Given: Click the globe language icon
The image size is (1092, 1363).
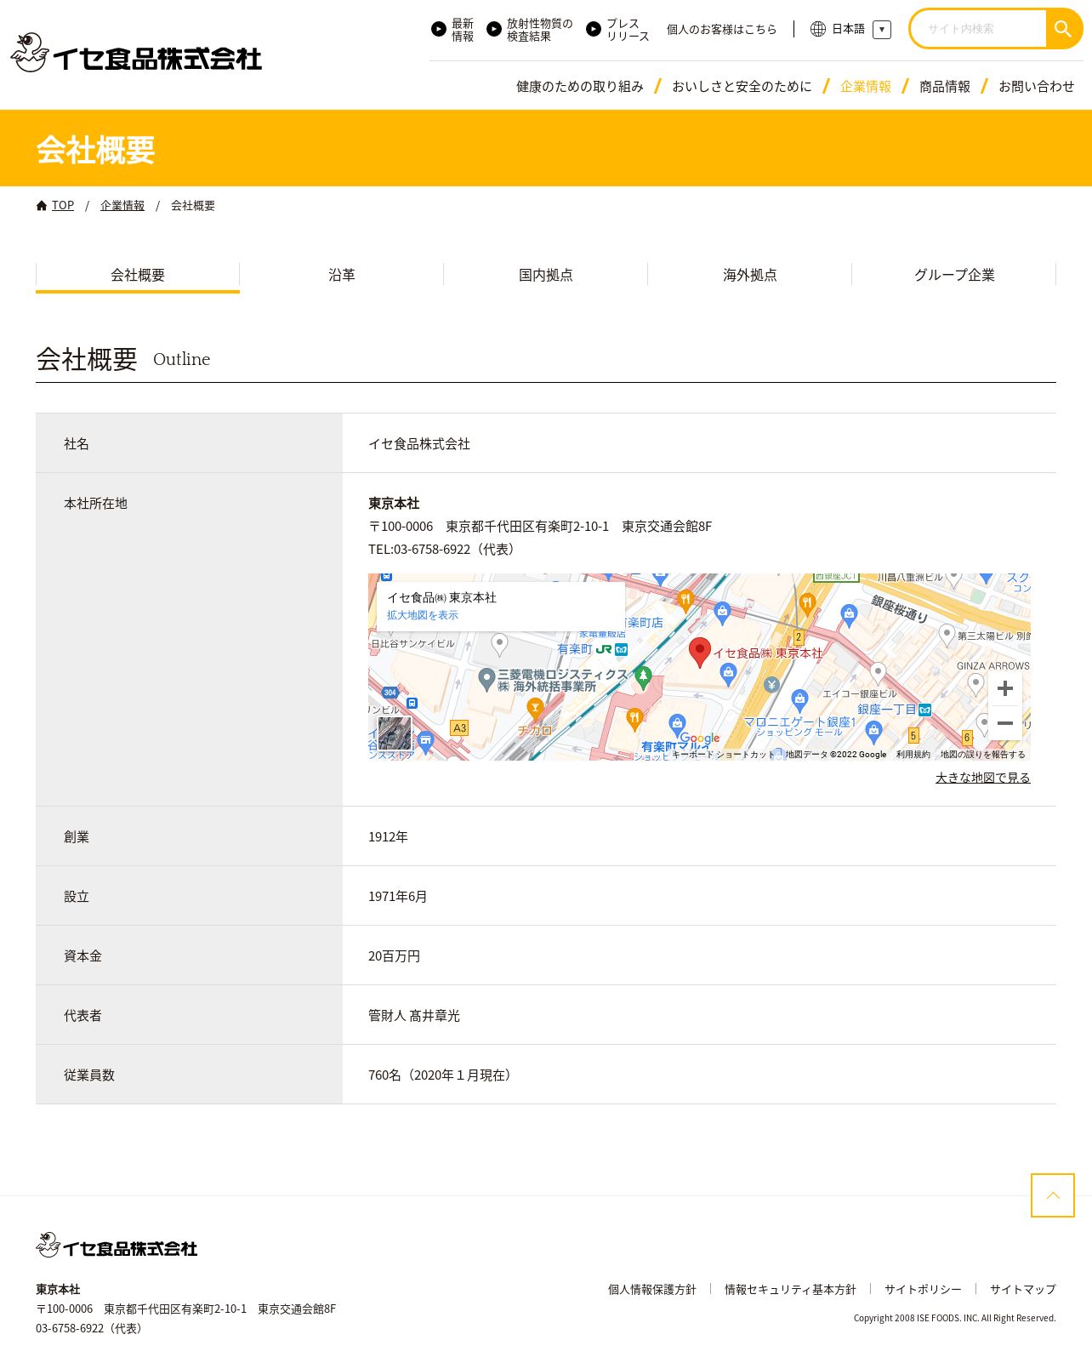Looking at the screenshot, I should pos(818,29).
